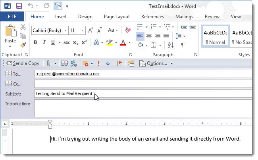Click the Subject field text
Viewport: 258px width, 160px height.
point(64,93)
